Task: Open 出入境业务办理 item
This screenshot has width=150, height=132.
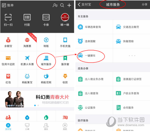Action: [94, 79]
